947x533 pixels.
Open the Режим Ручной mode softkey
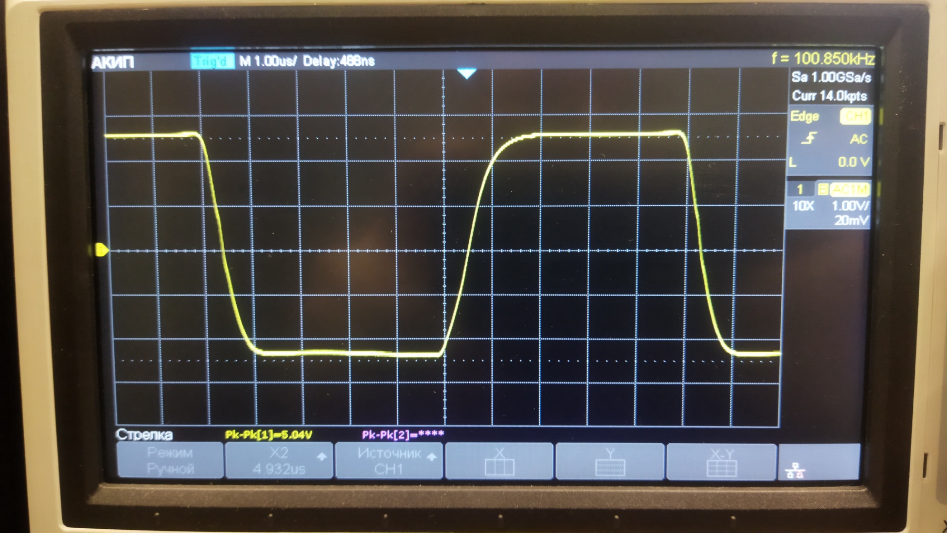[170, 460]
